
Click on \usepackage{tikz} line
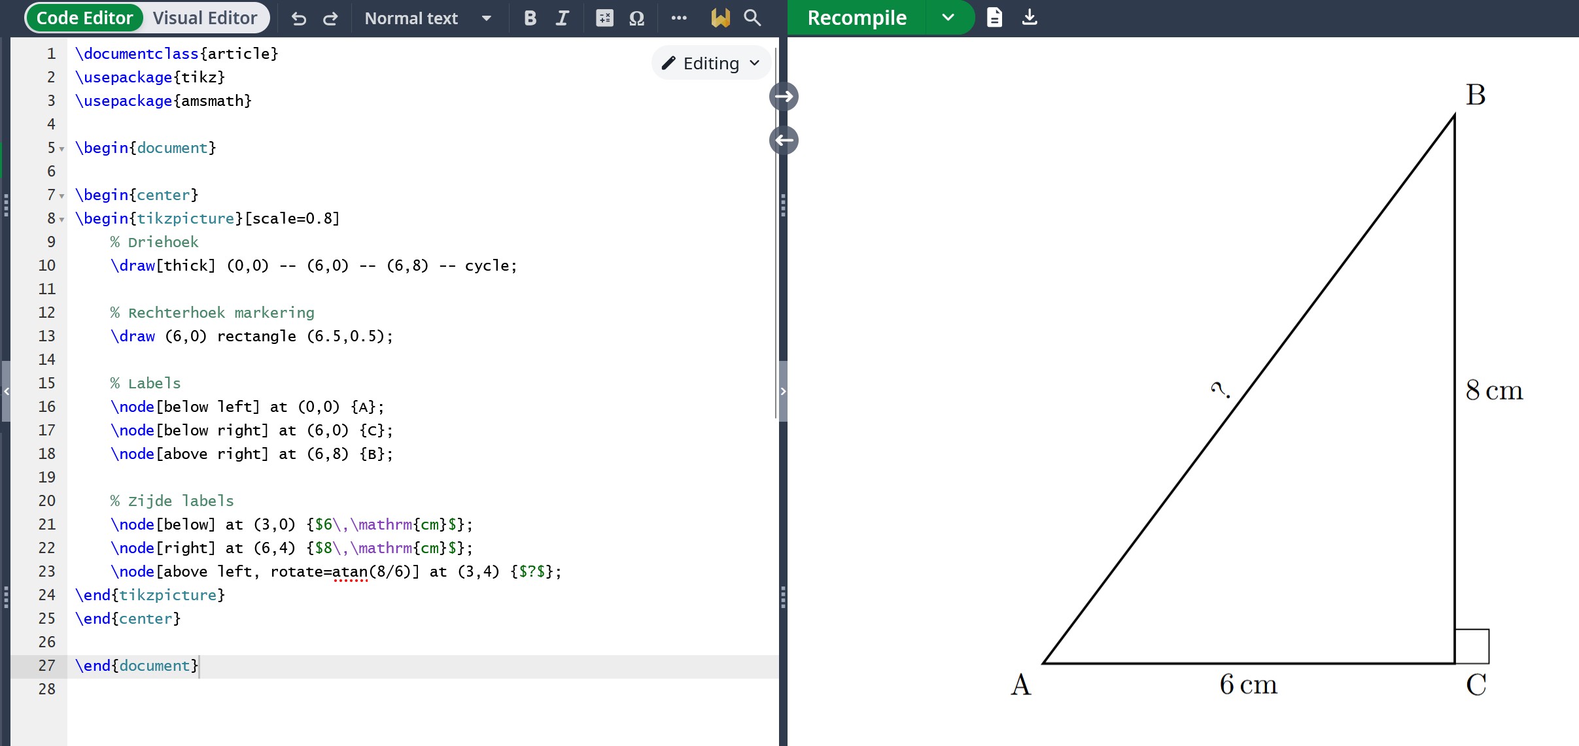tap(150, 77)
